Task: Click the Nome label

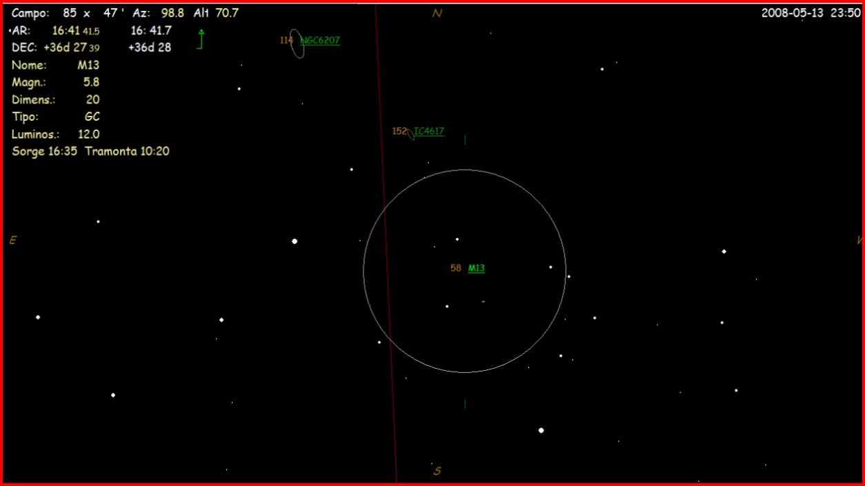Action: pos(29,65)
